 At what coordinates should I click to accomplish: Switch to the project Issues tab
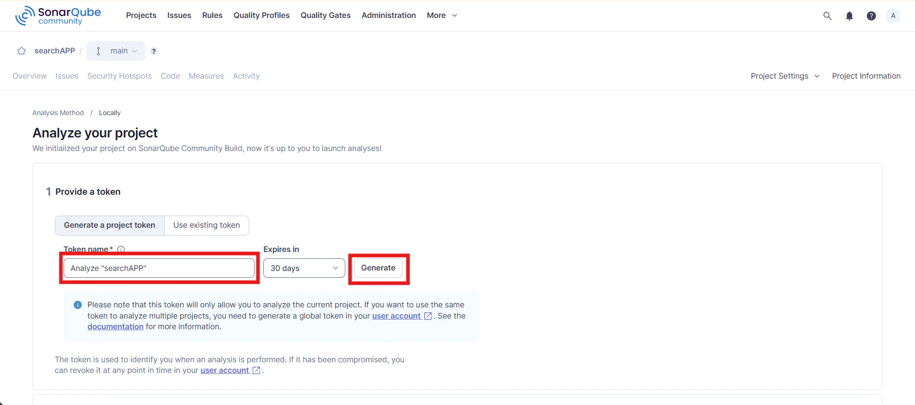(x=67, y=76)
